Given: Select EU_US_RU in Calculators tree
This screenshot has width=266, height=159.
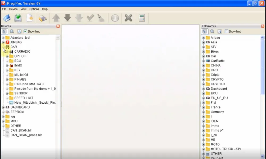Looking at the screenshot, I should pos(219,98).
